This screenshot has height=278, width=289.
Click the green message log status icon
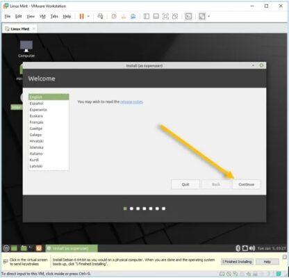[x=279, y=274]
